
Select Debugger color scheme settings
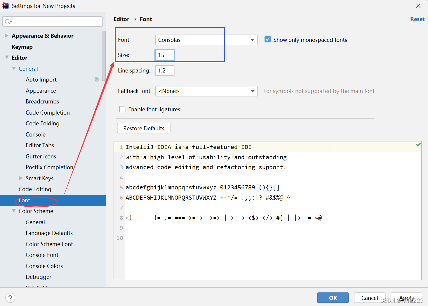39,277
